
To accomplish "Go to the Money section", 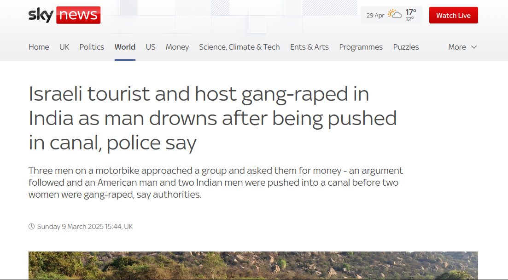I will pos(177,47).
